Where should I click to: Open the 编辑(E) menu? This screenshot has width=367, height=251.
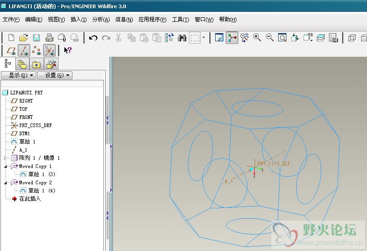coord(34,20)
